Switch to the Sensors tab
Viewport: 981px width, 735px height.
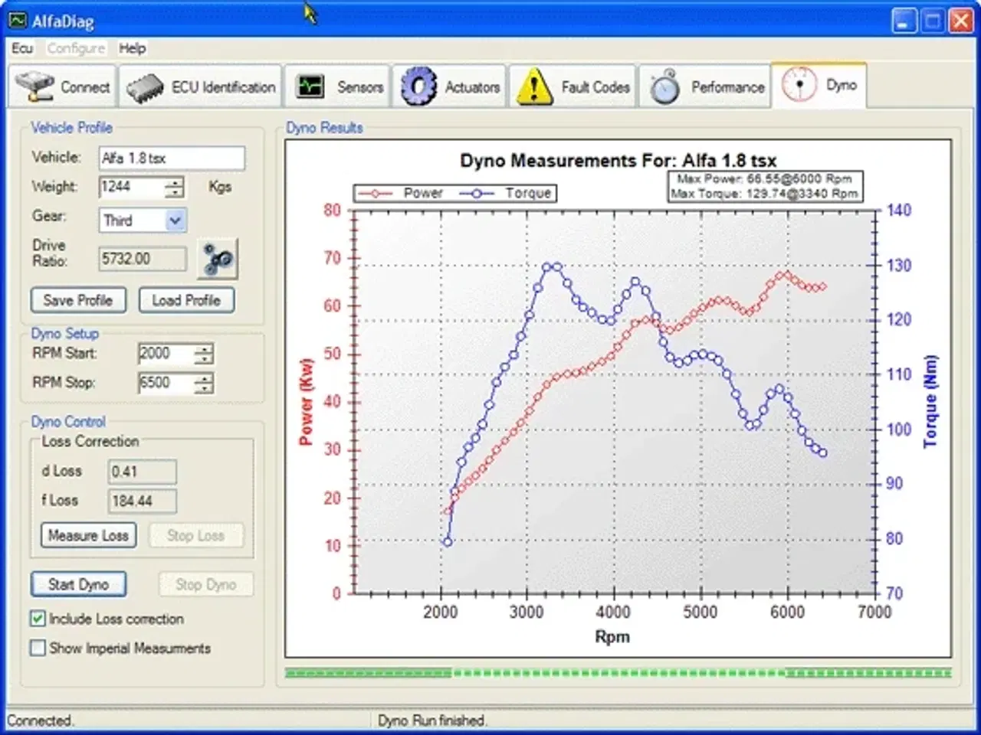(339, 87)
